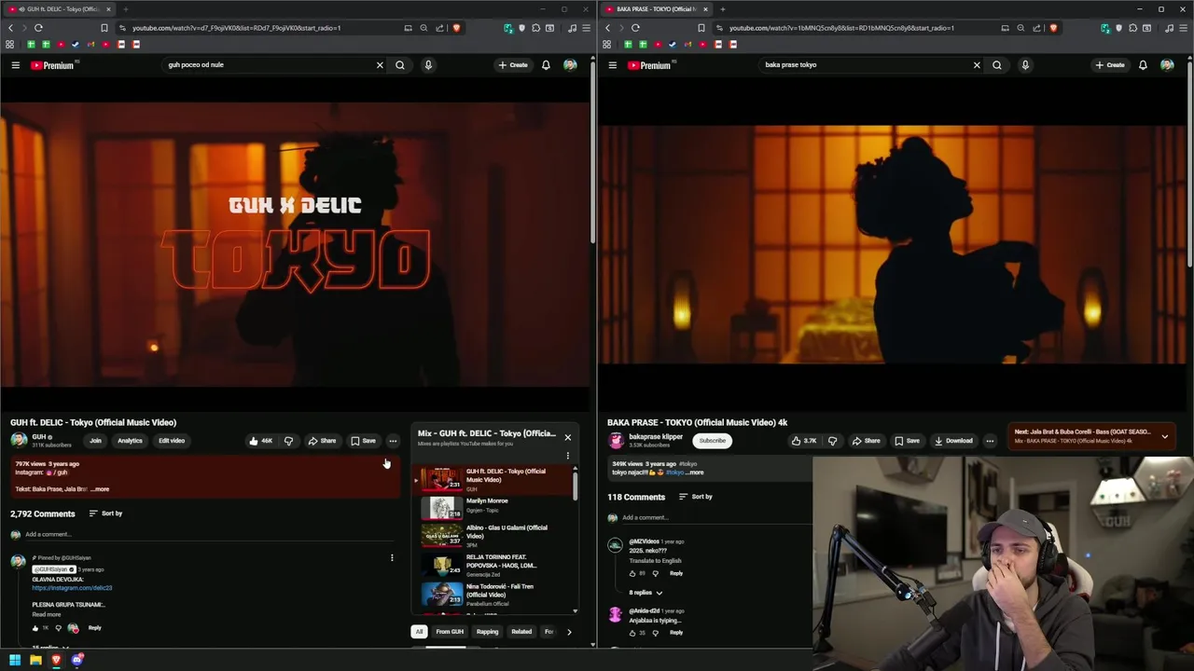Reload the page in the right browser window

tap(635, 28)
